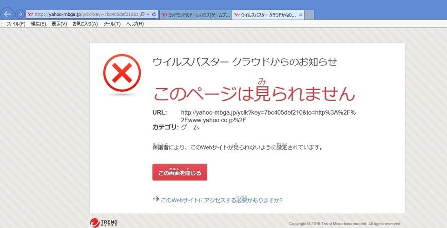Click the arrow icon beside the access link
The width and height of the screenshot is (447, 228).
click(x=156, y=199)
